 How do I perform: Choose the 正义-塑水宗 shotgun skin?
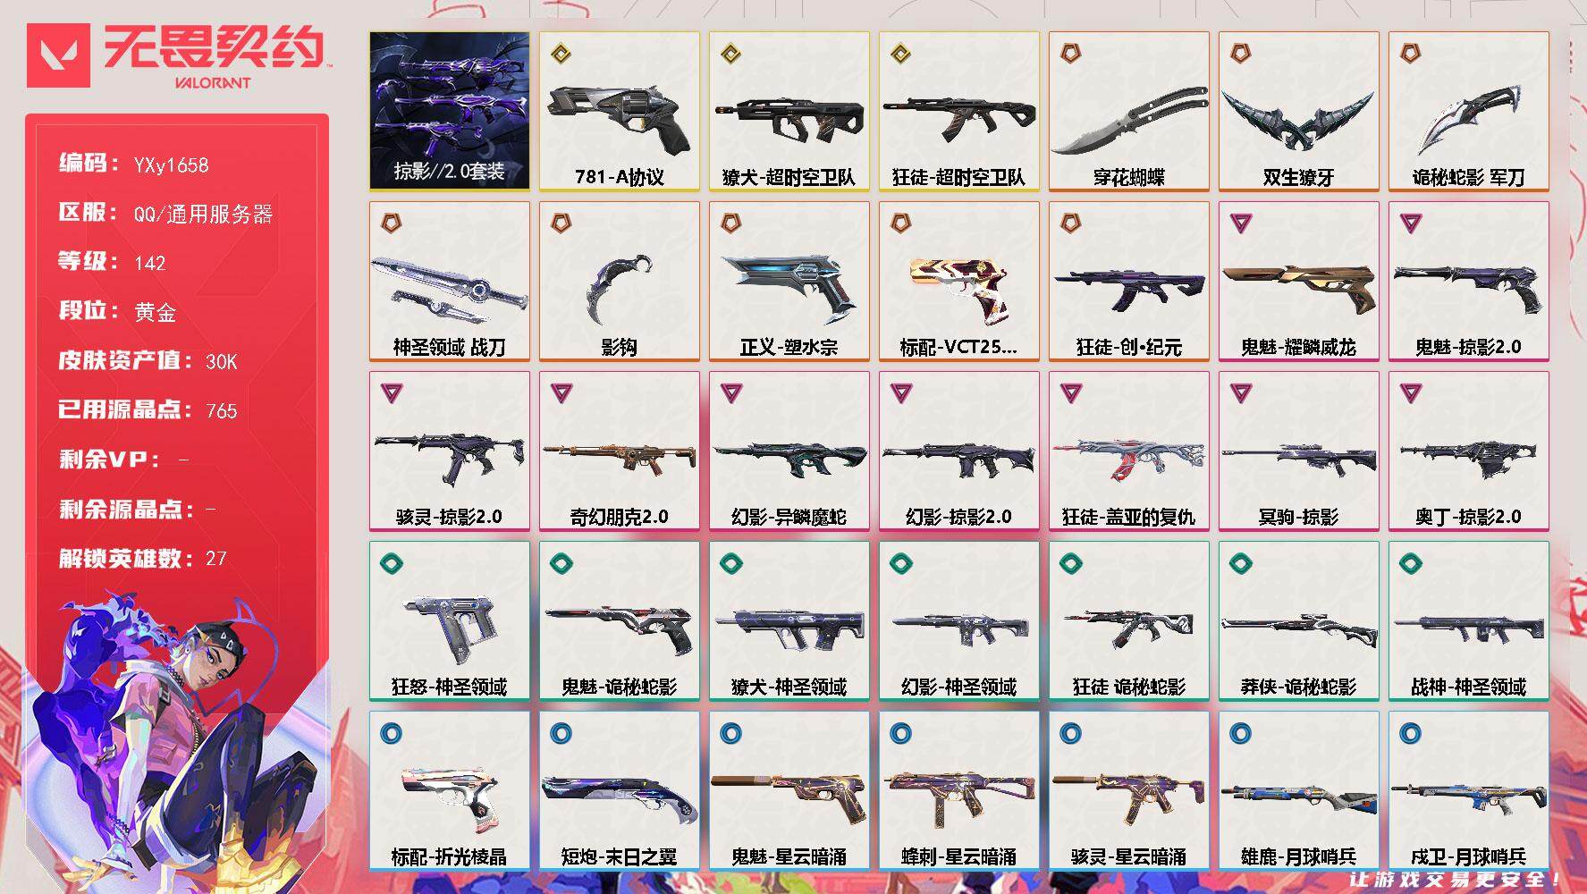point(789,282)
